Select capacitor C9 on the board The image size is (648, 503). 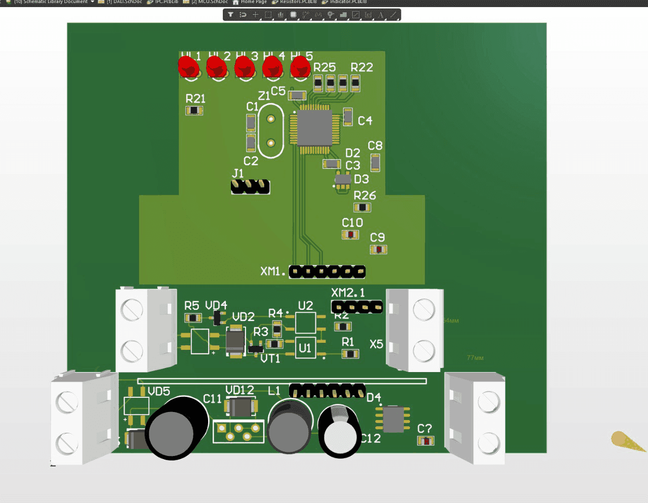click(x=378, y=249)
